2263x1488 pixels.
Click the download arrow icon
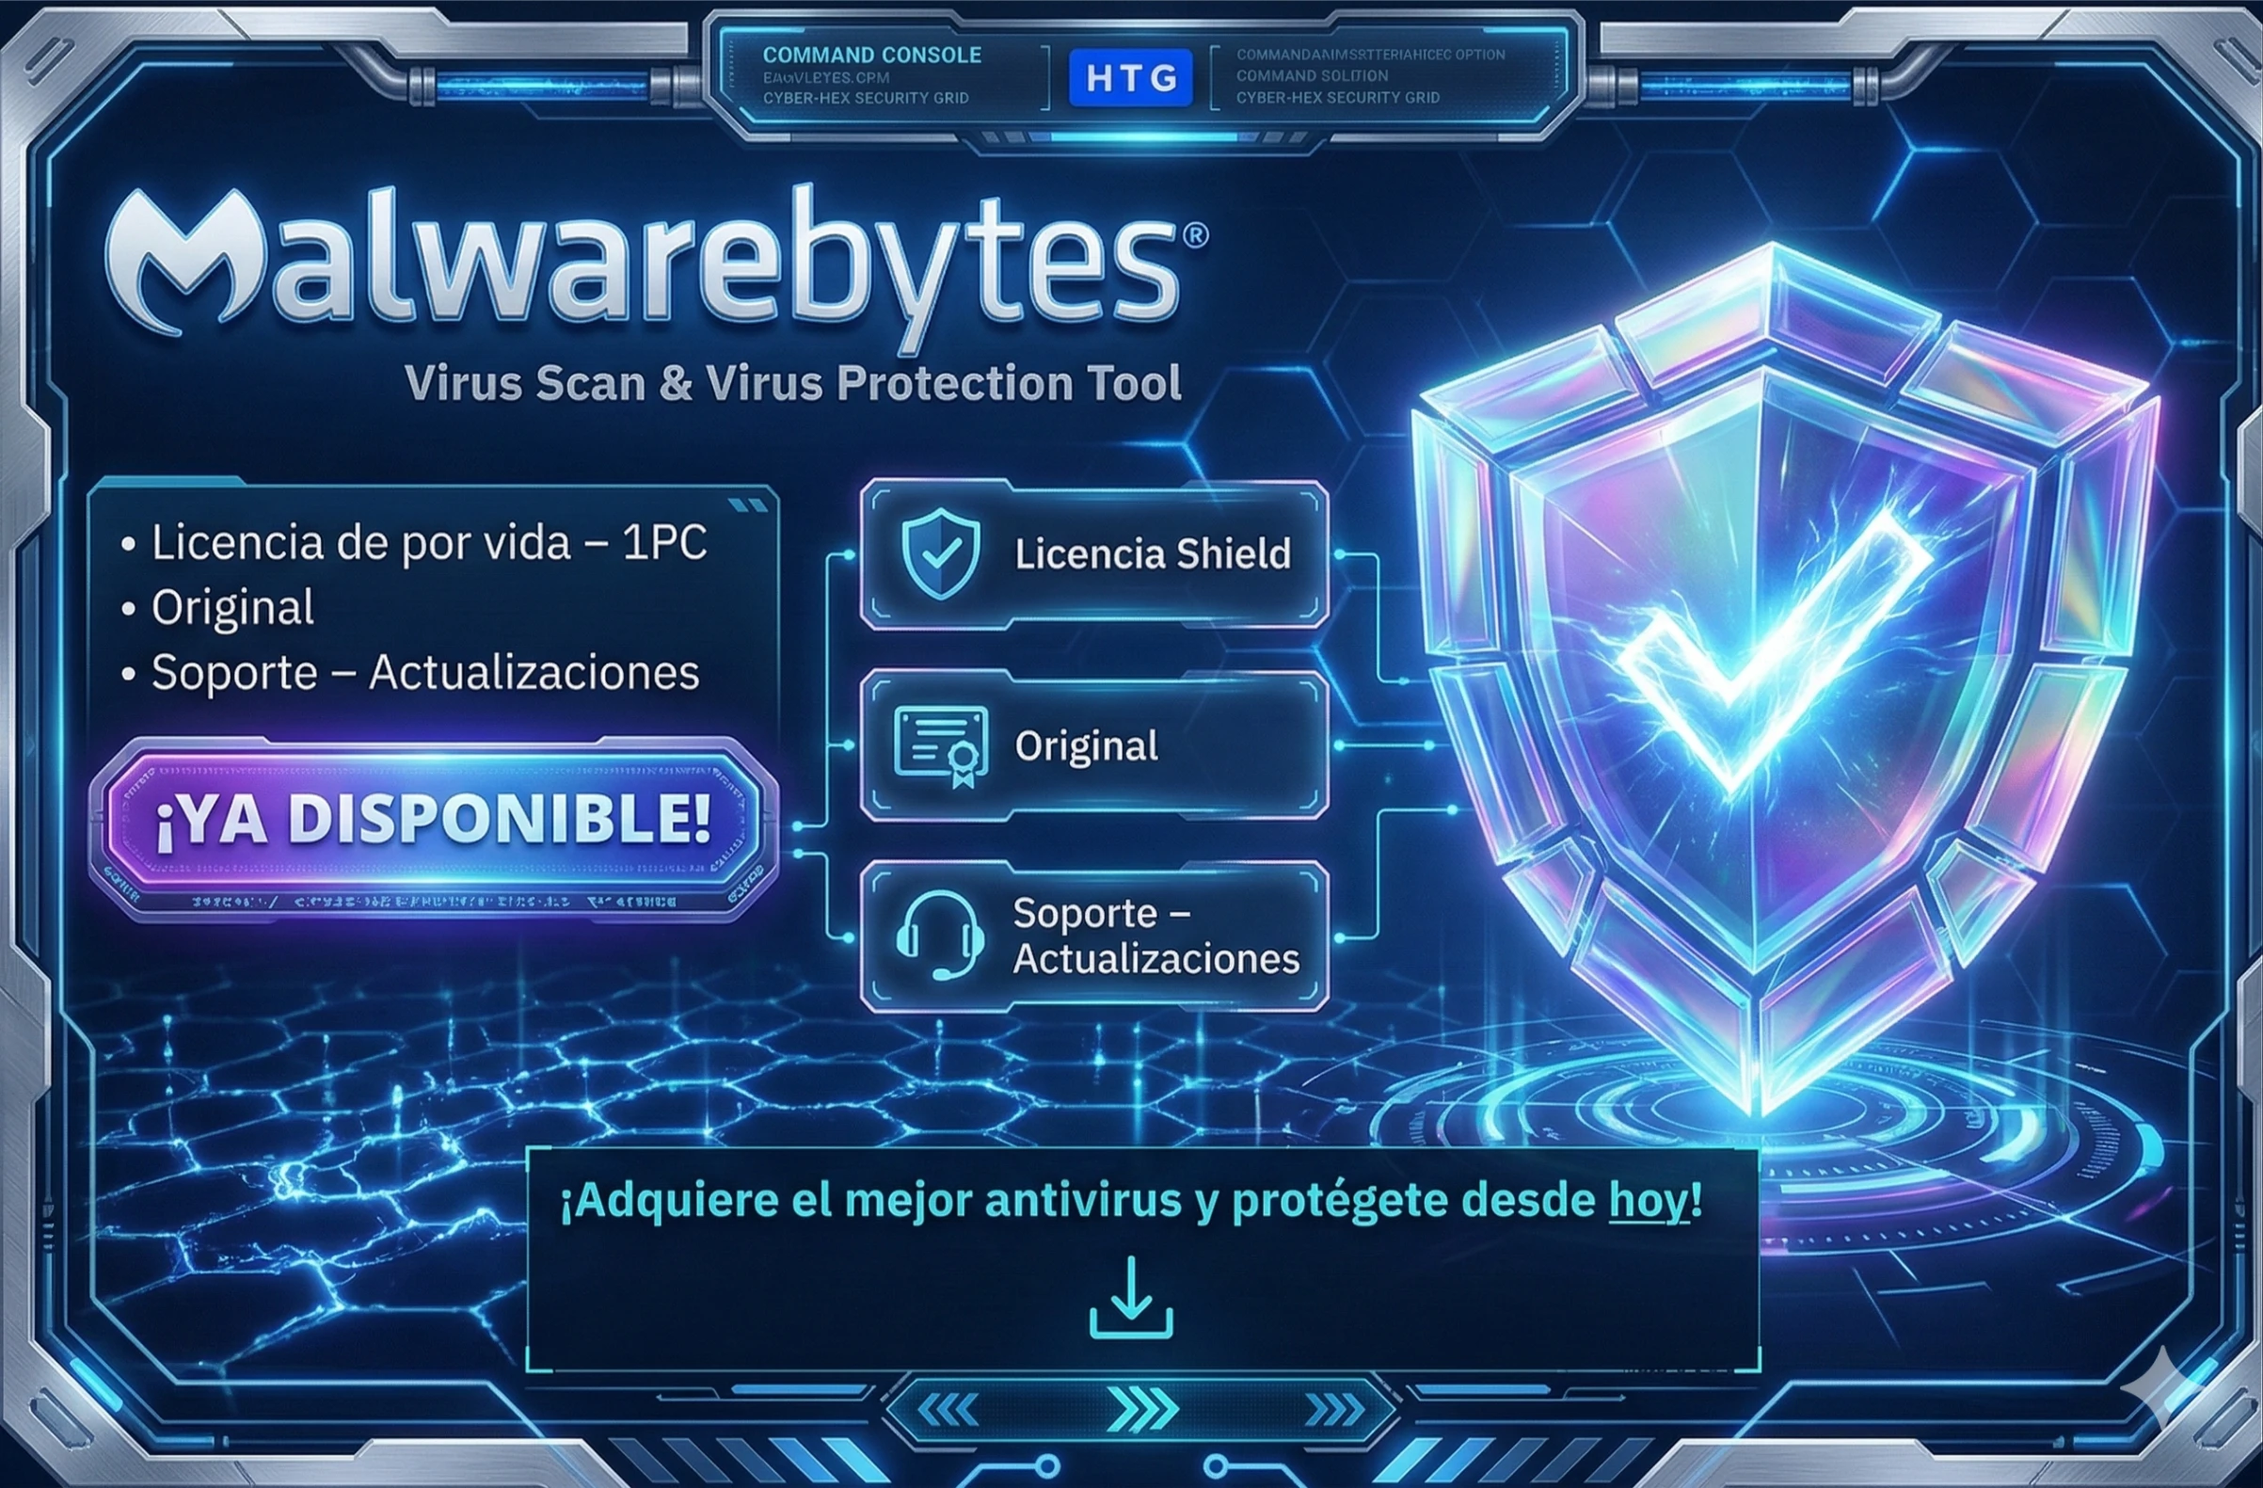tap(1130, 1297)
